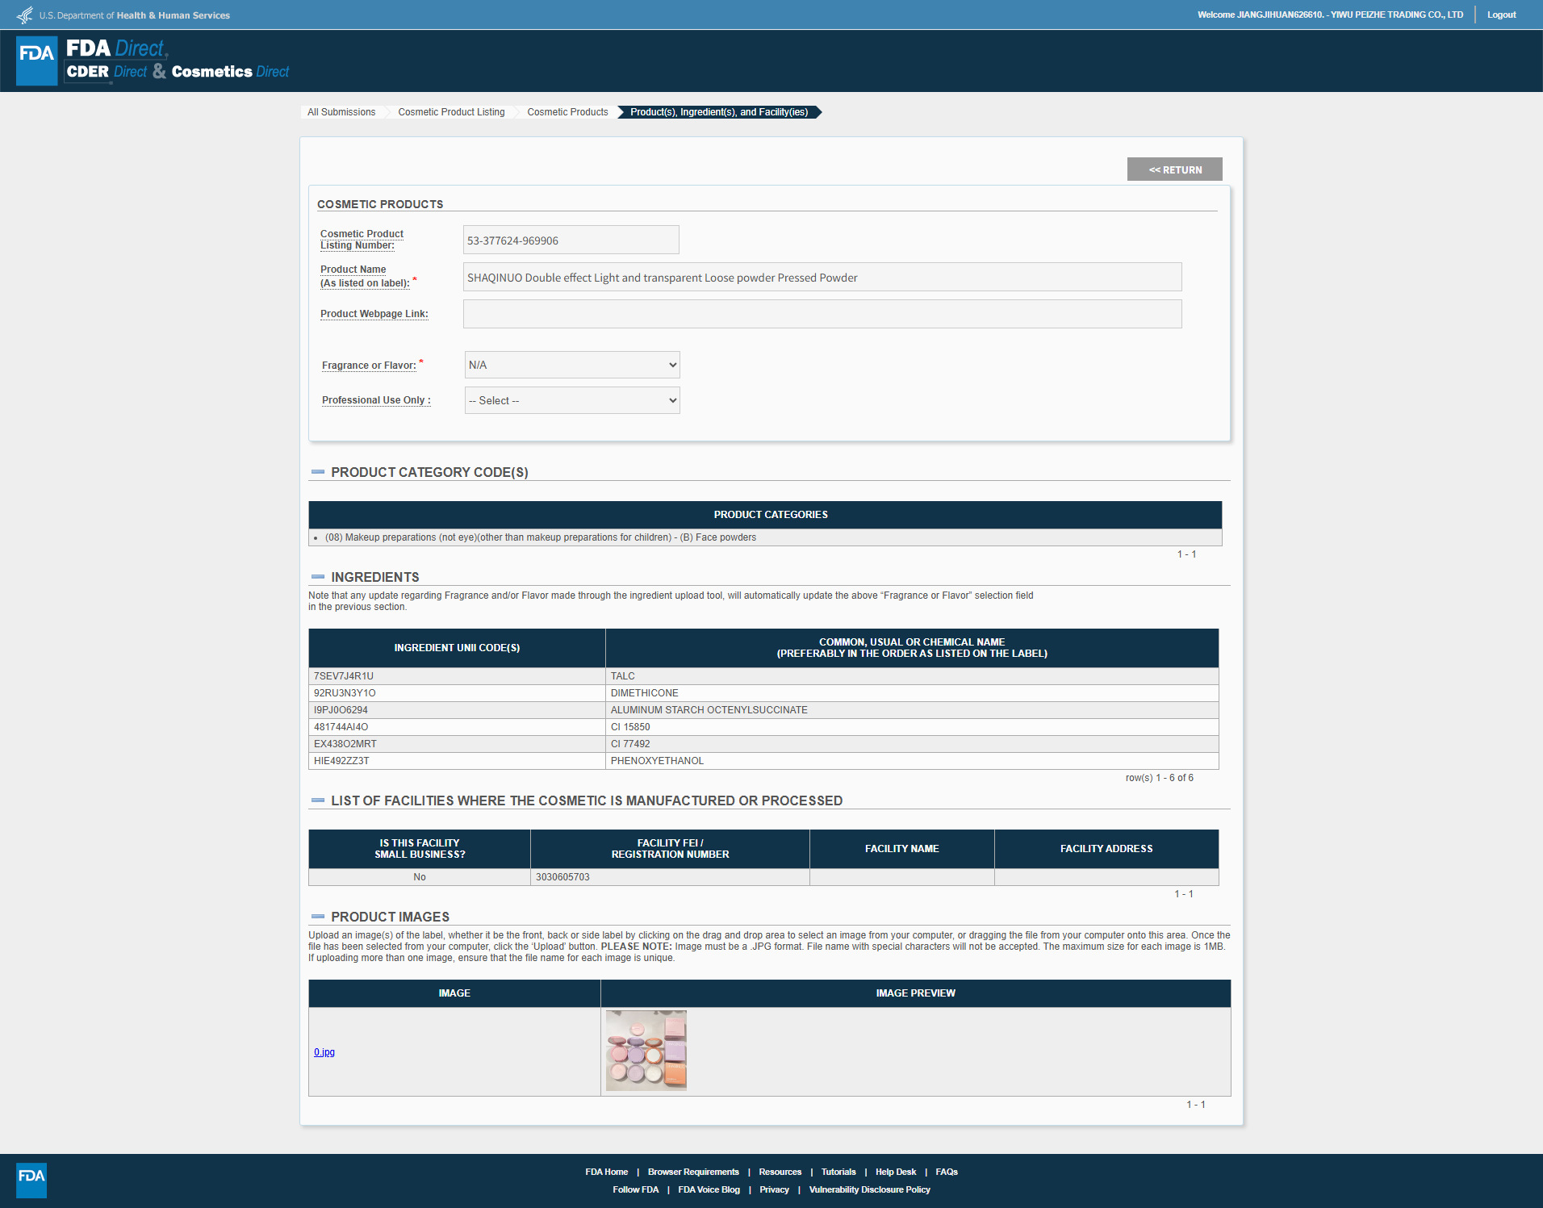Click the small business 'No' cell

pos(420,877)
